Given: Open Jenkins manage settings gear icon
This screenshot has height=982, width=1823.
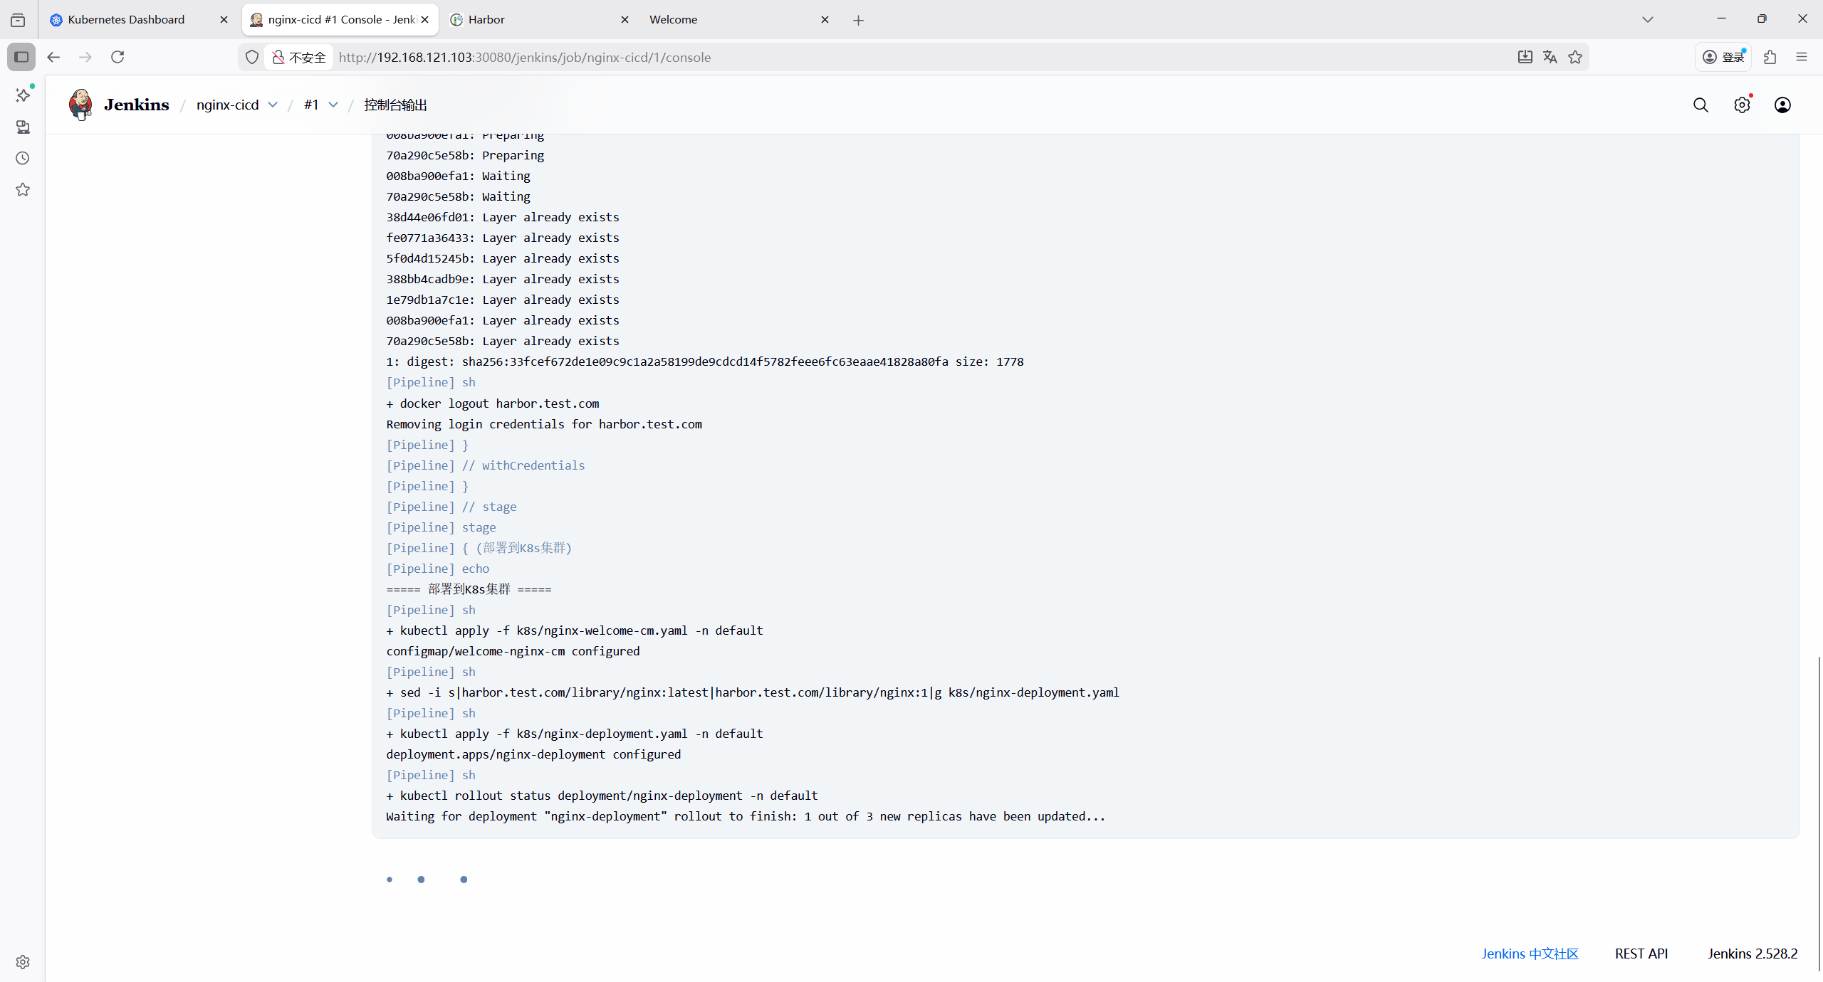Looking at the screenshot, I should point(1741,105).
